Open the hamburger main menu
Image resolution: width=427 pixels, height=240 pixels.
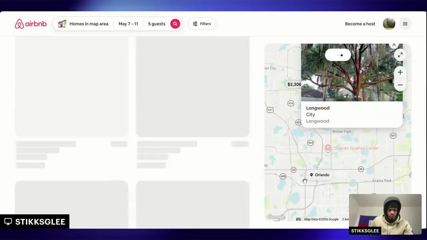point(405,24)
